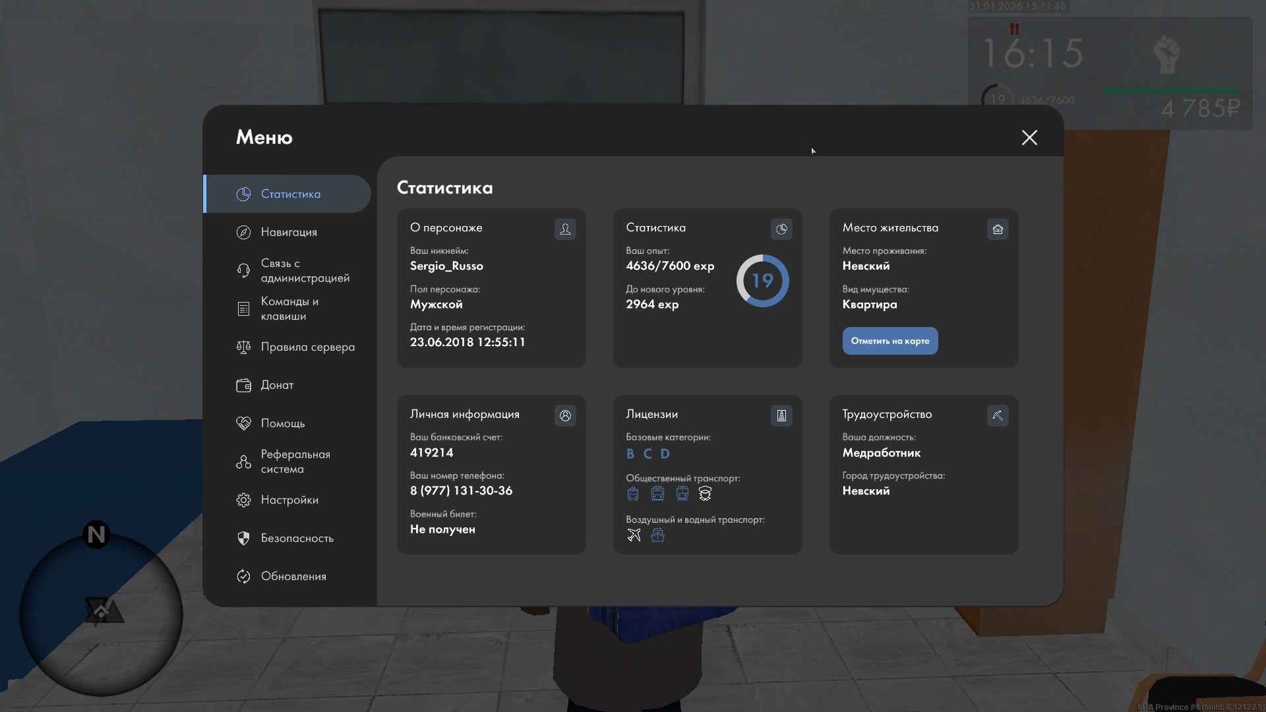Screen dimensions: 1266x712
Task: Select the Донат menu item
Action: point(277,385)
